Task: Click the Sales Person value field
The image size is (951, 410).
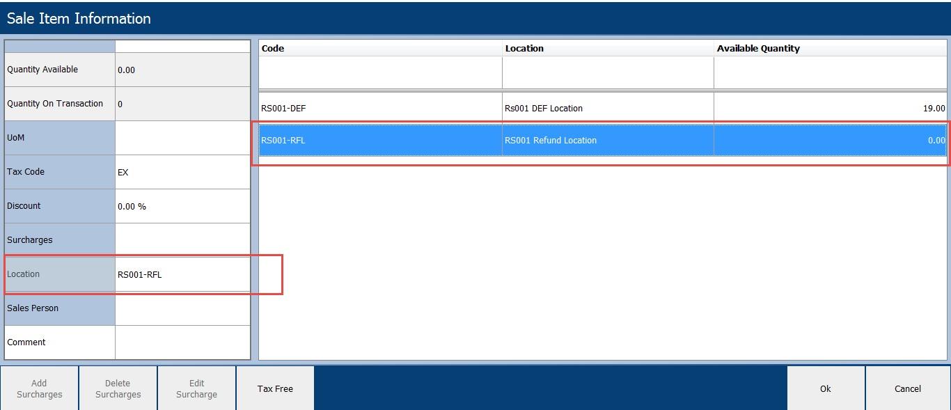Action: pyautogui.click(x=182, y=308)
